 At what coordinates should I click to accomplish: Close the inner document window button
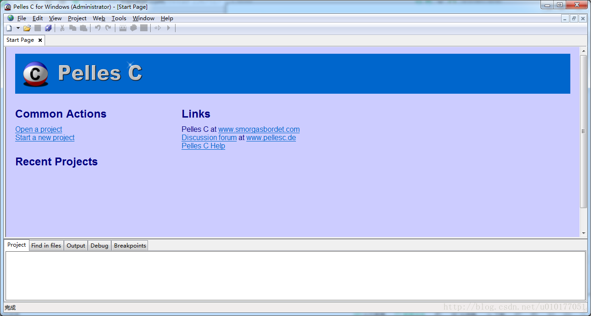click(x=583, y=19)
